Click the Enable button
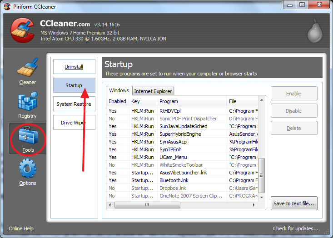 pyautogui.click(x=294, y=94)
